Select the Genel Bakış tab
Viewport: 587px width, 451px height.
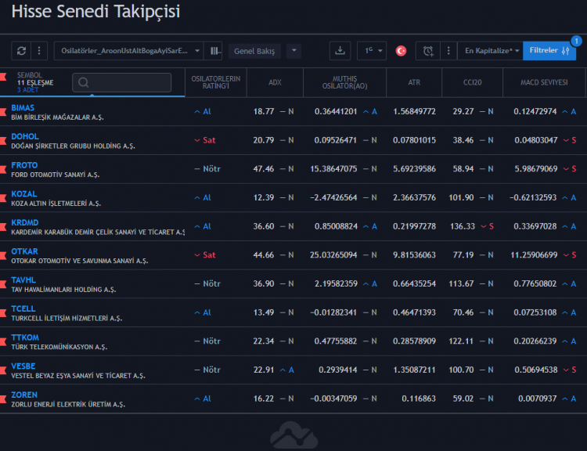coord(255,51)
